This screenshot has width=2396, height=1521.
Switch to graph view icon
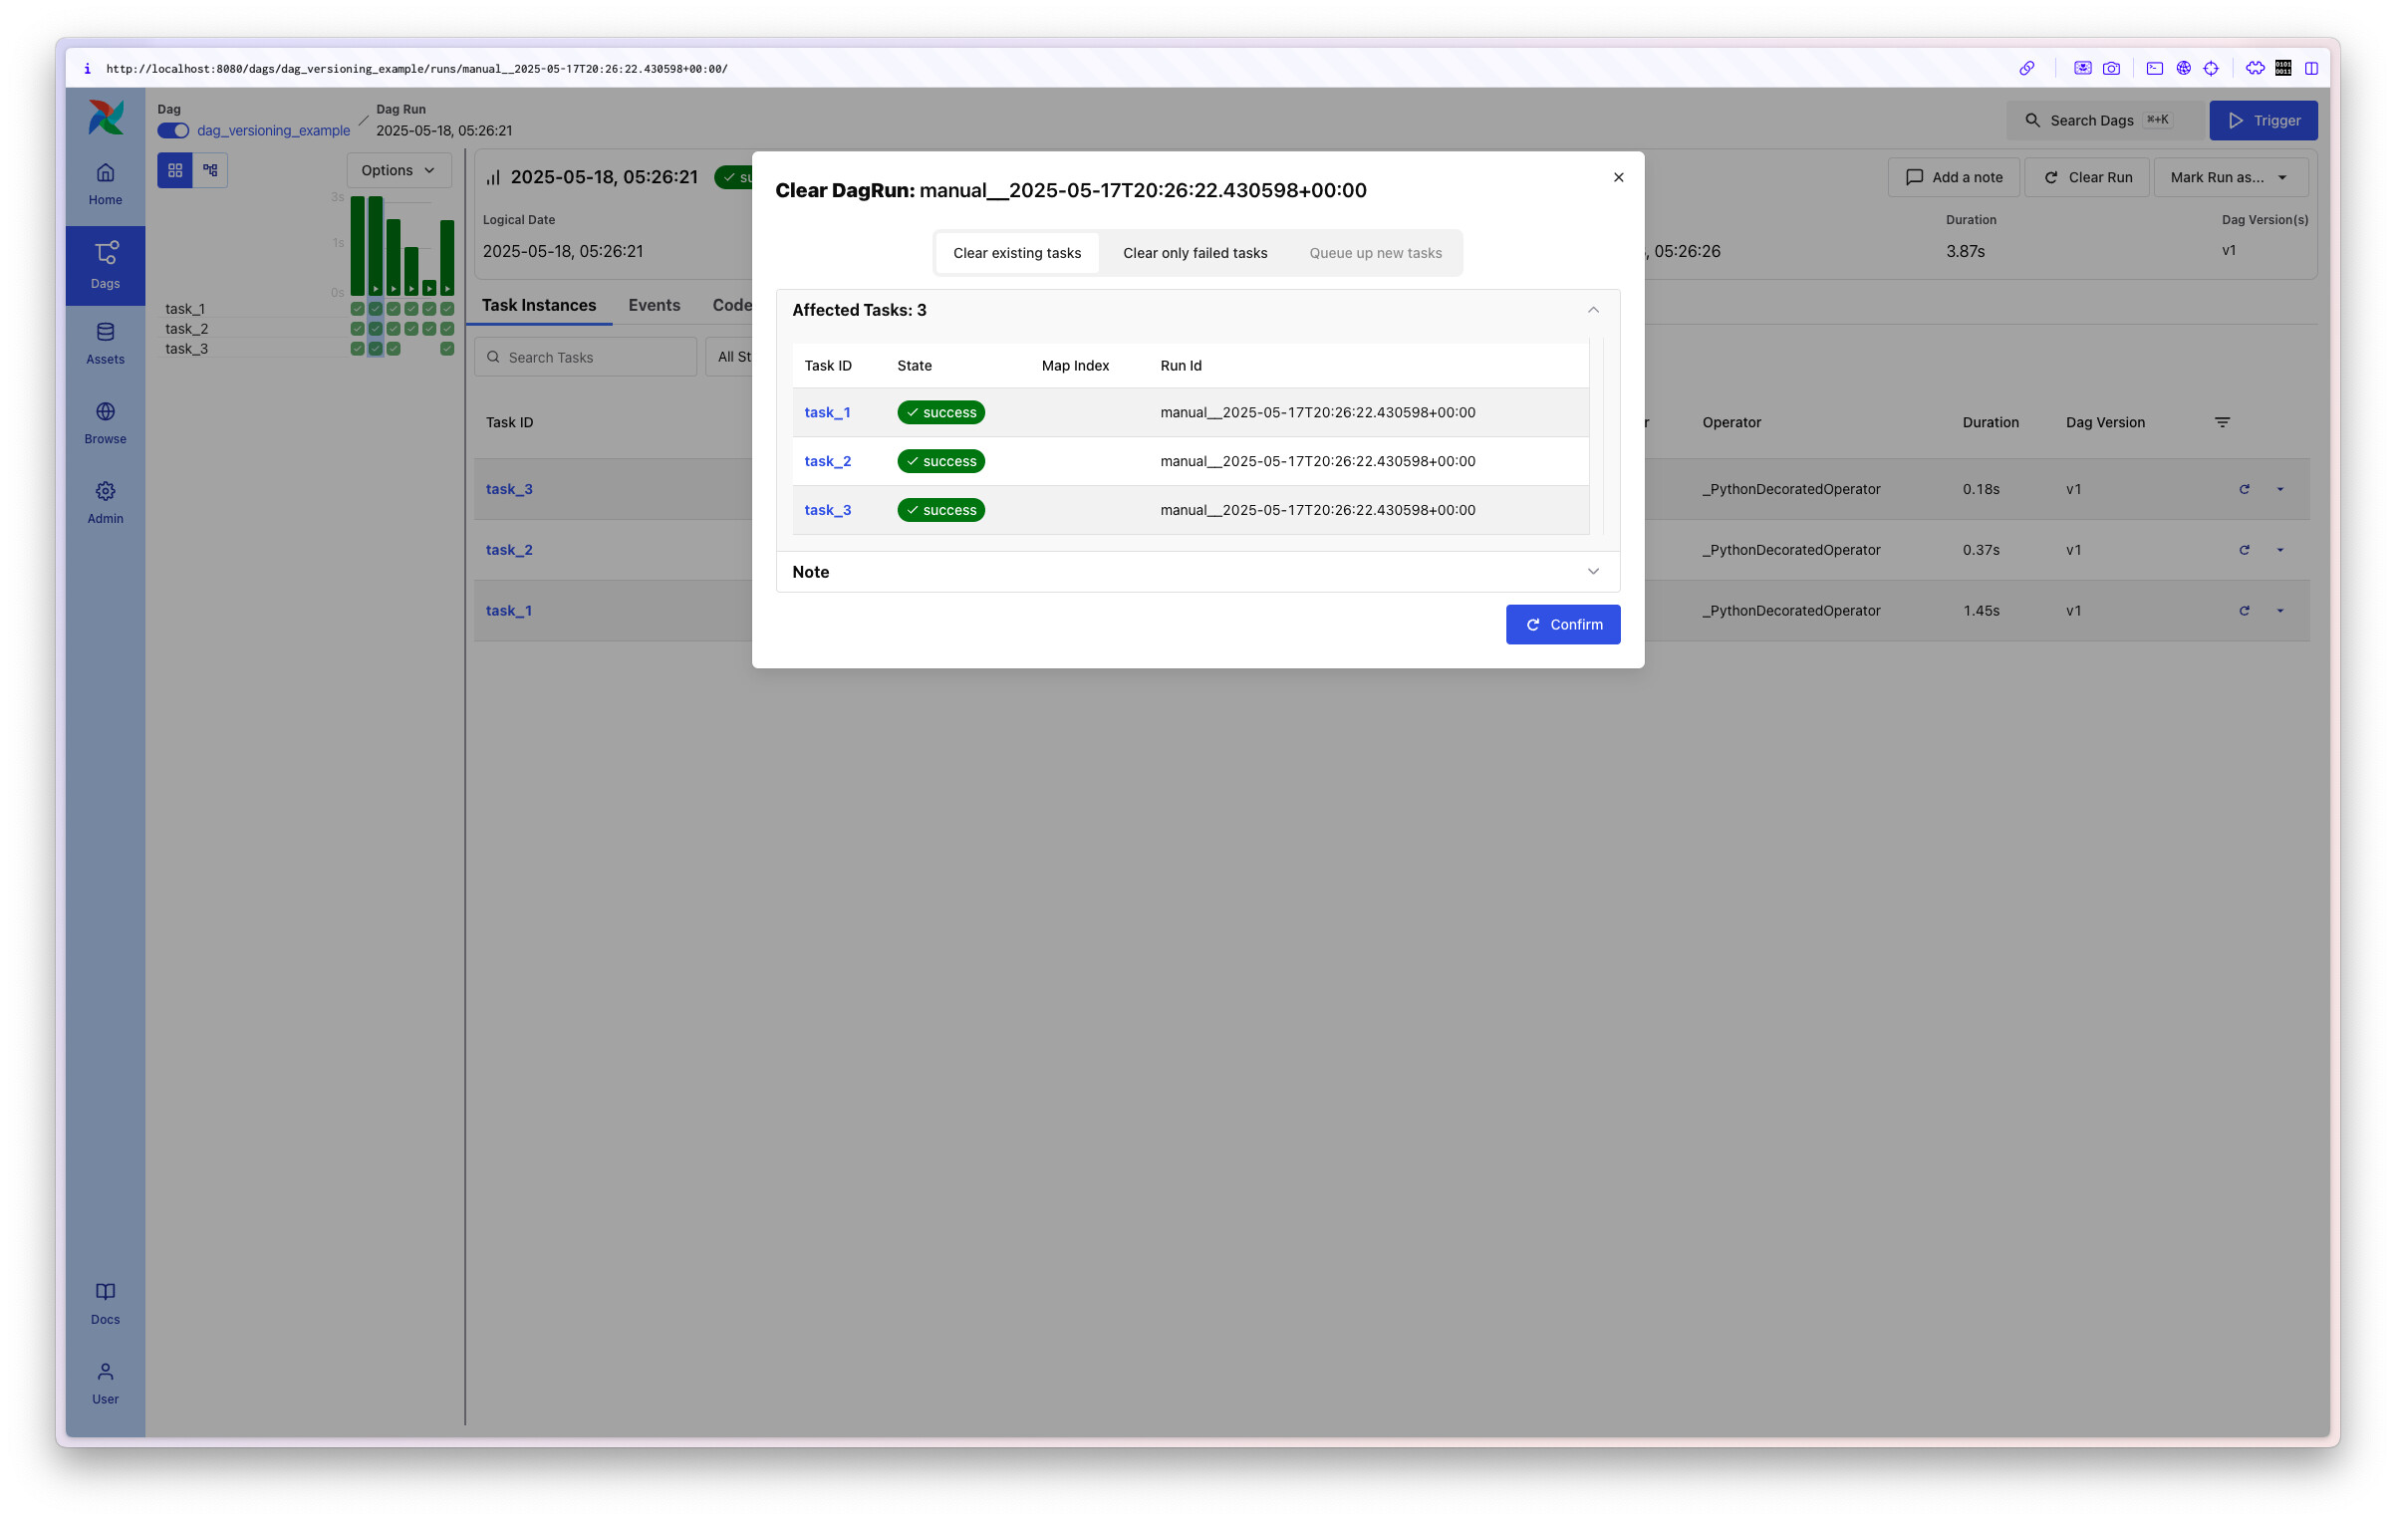click(210, 170)
